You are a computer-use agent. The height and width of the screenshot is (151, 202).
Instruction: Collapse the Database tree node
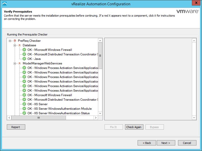point(15,45)
